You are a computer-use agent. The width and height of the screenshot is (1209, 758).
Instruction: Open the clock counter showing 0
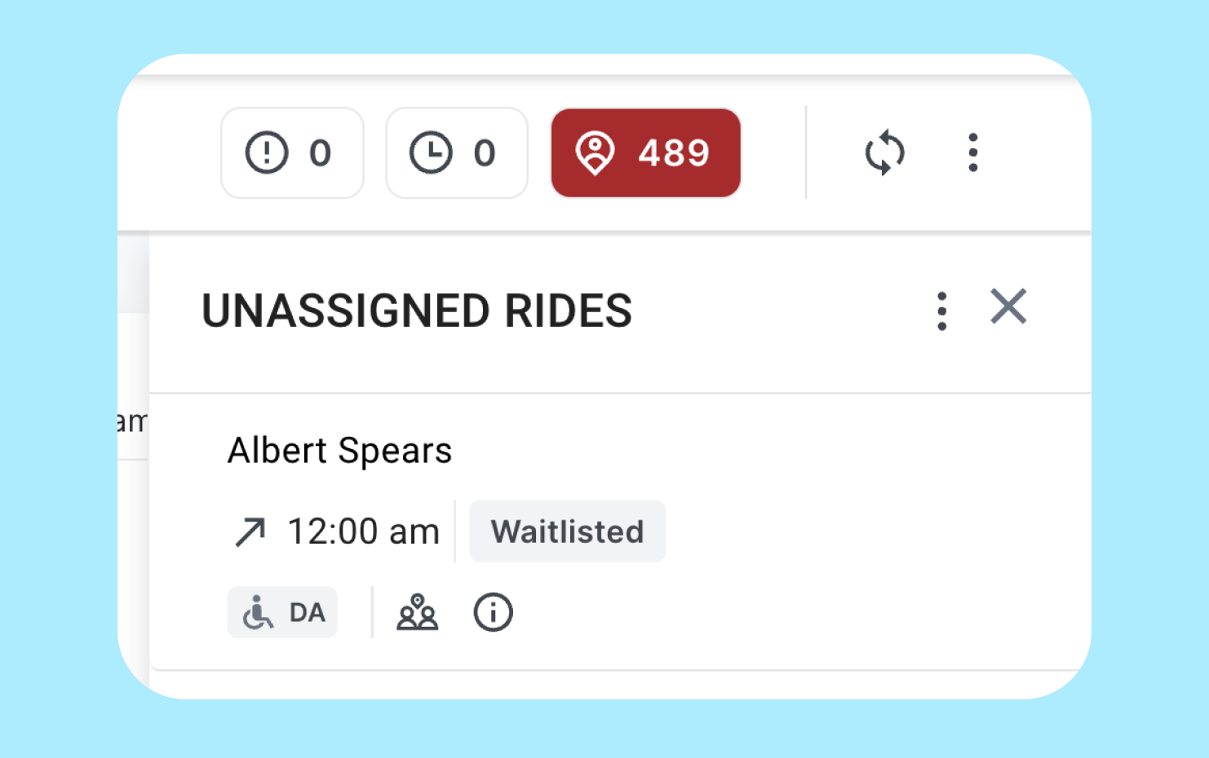(x=457, y=152)
